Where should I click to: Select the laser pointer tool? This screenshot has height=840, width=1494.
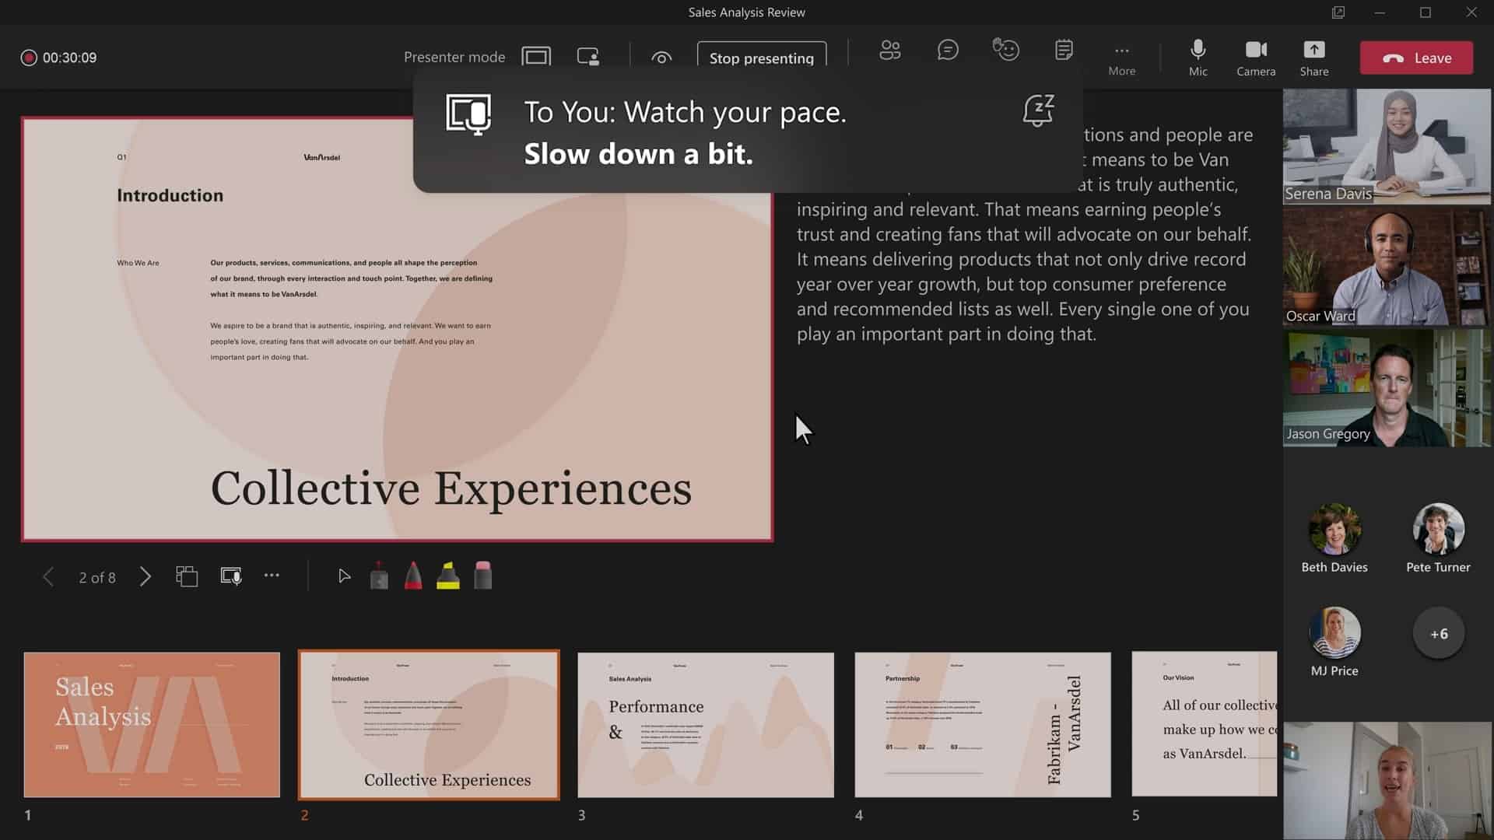[379, 576]
